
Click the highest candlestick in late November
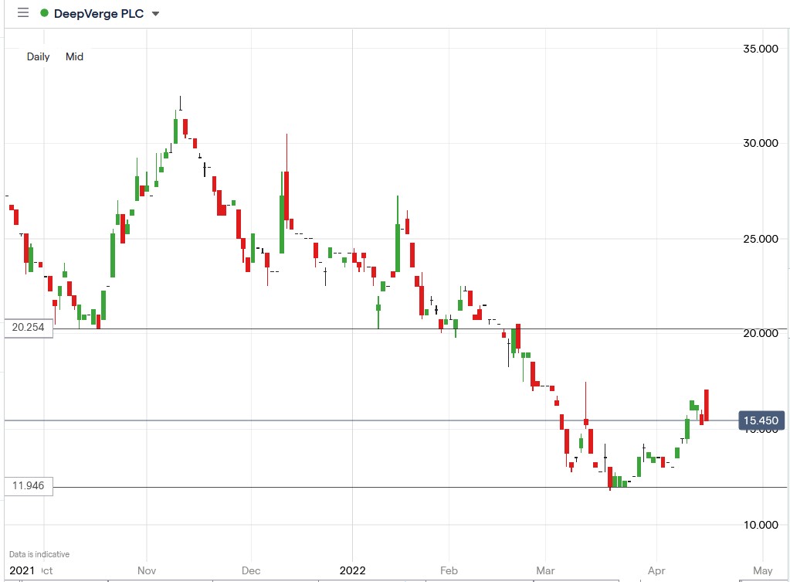178,124
